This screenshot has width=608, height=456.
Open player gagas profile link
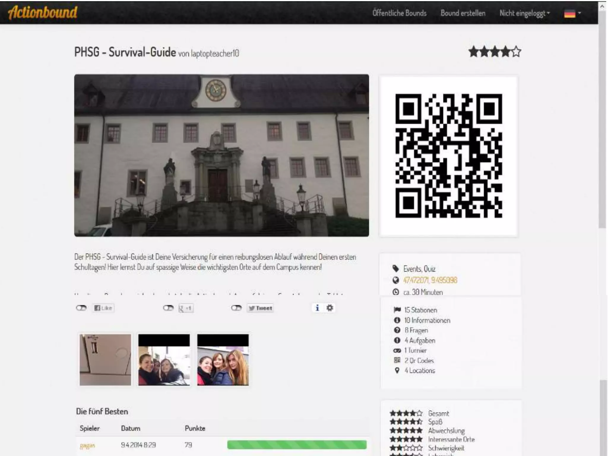point(87,445)
